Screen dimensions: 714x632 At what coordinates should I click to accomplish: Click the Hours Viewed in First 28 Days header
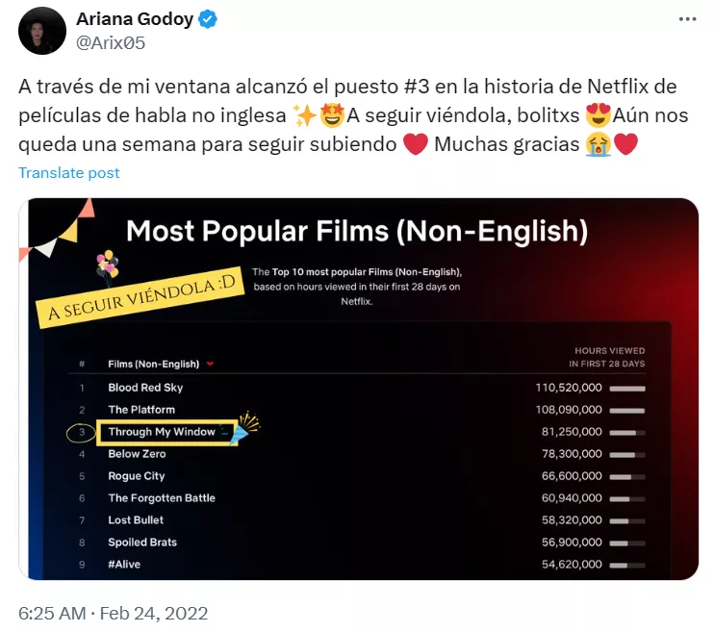click(606, 357)
